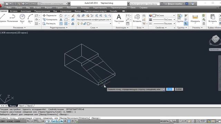Expand the Слои panel

94,28
